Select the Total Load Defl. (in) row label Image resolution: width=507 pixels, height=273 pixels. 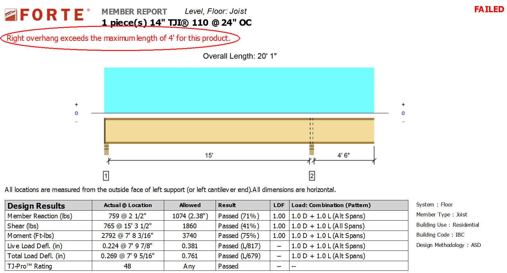(36, 256)
